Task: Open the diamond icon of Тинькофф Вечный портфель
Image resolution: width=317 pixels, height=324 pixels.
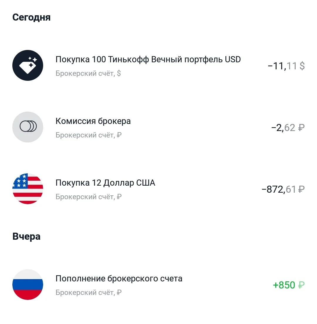Action: click(x=28, y=65)
